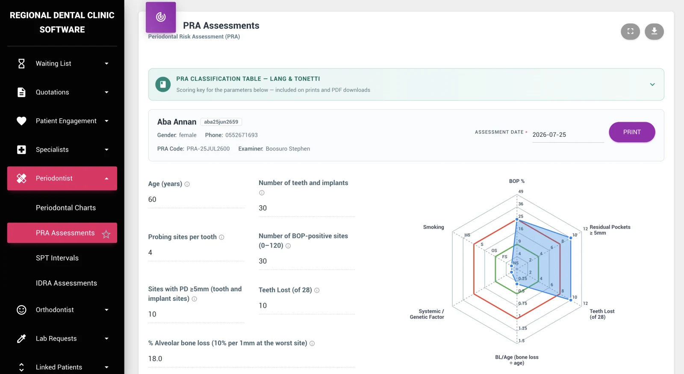Select the PRA Assessments menu item
Image resolution: width=684 pixels, height=374 pixels.
tap(62, 233)
